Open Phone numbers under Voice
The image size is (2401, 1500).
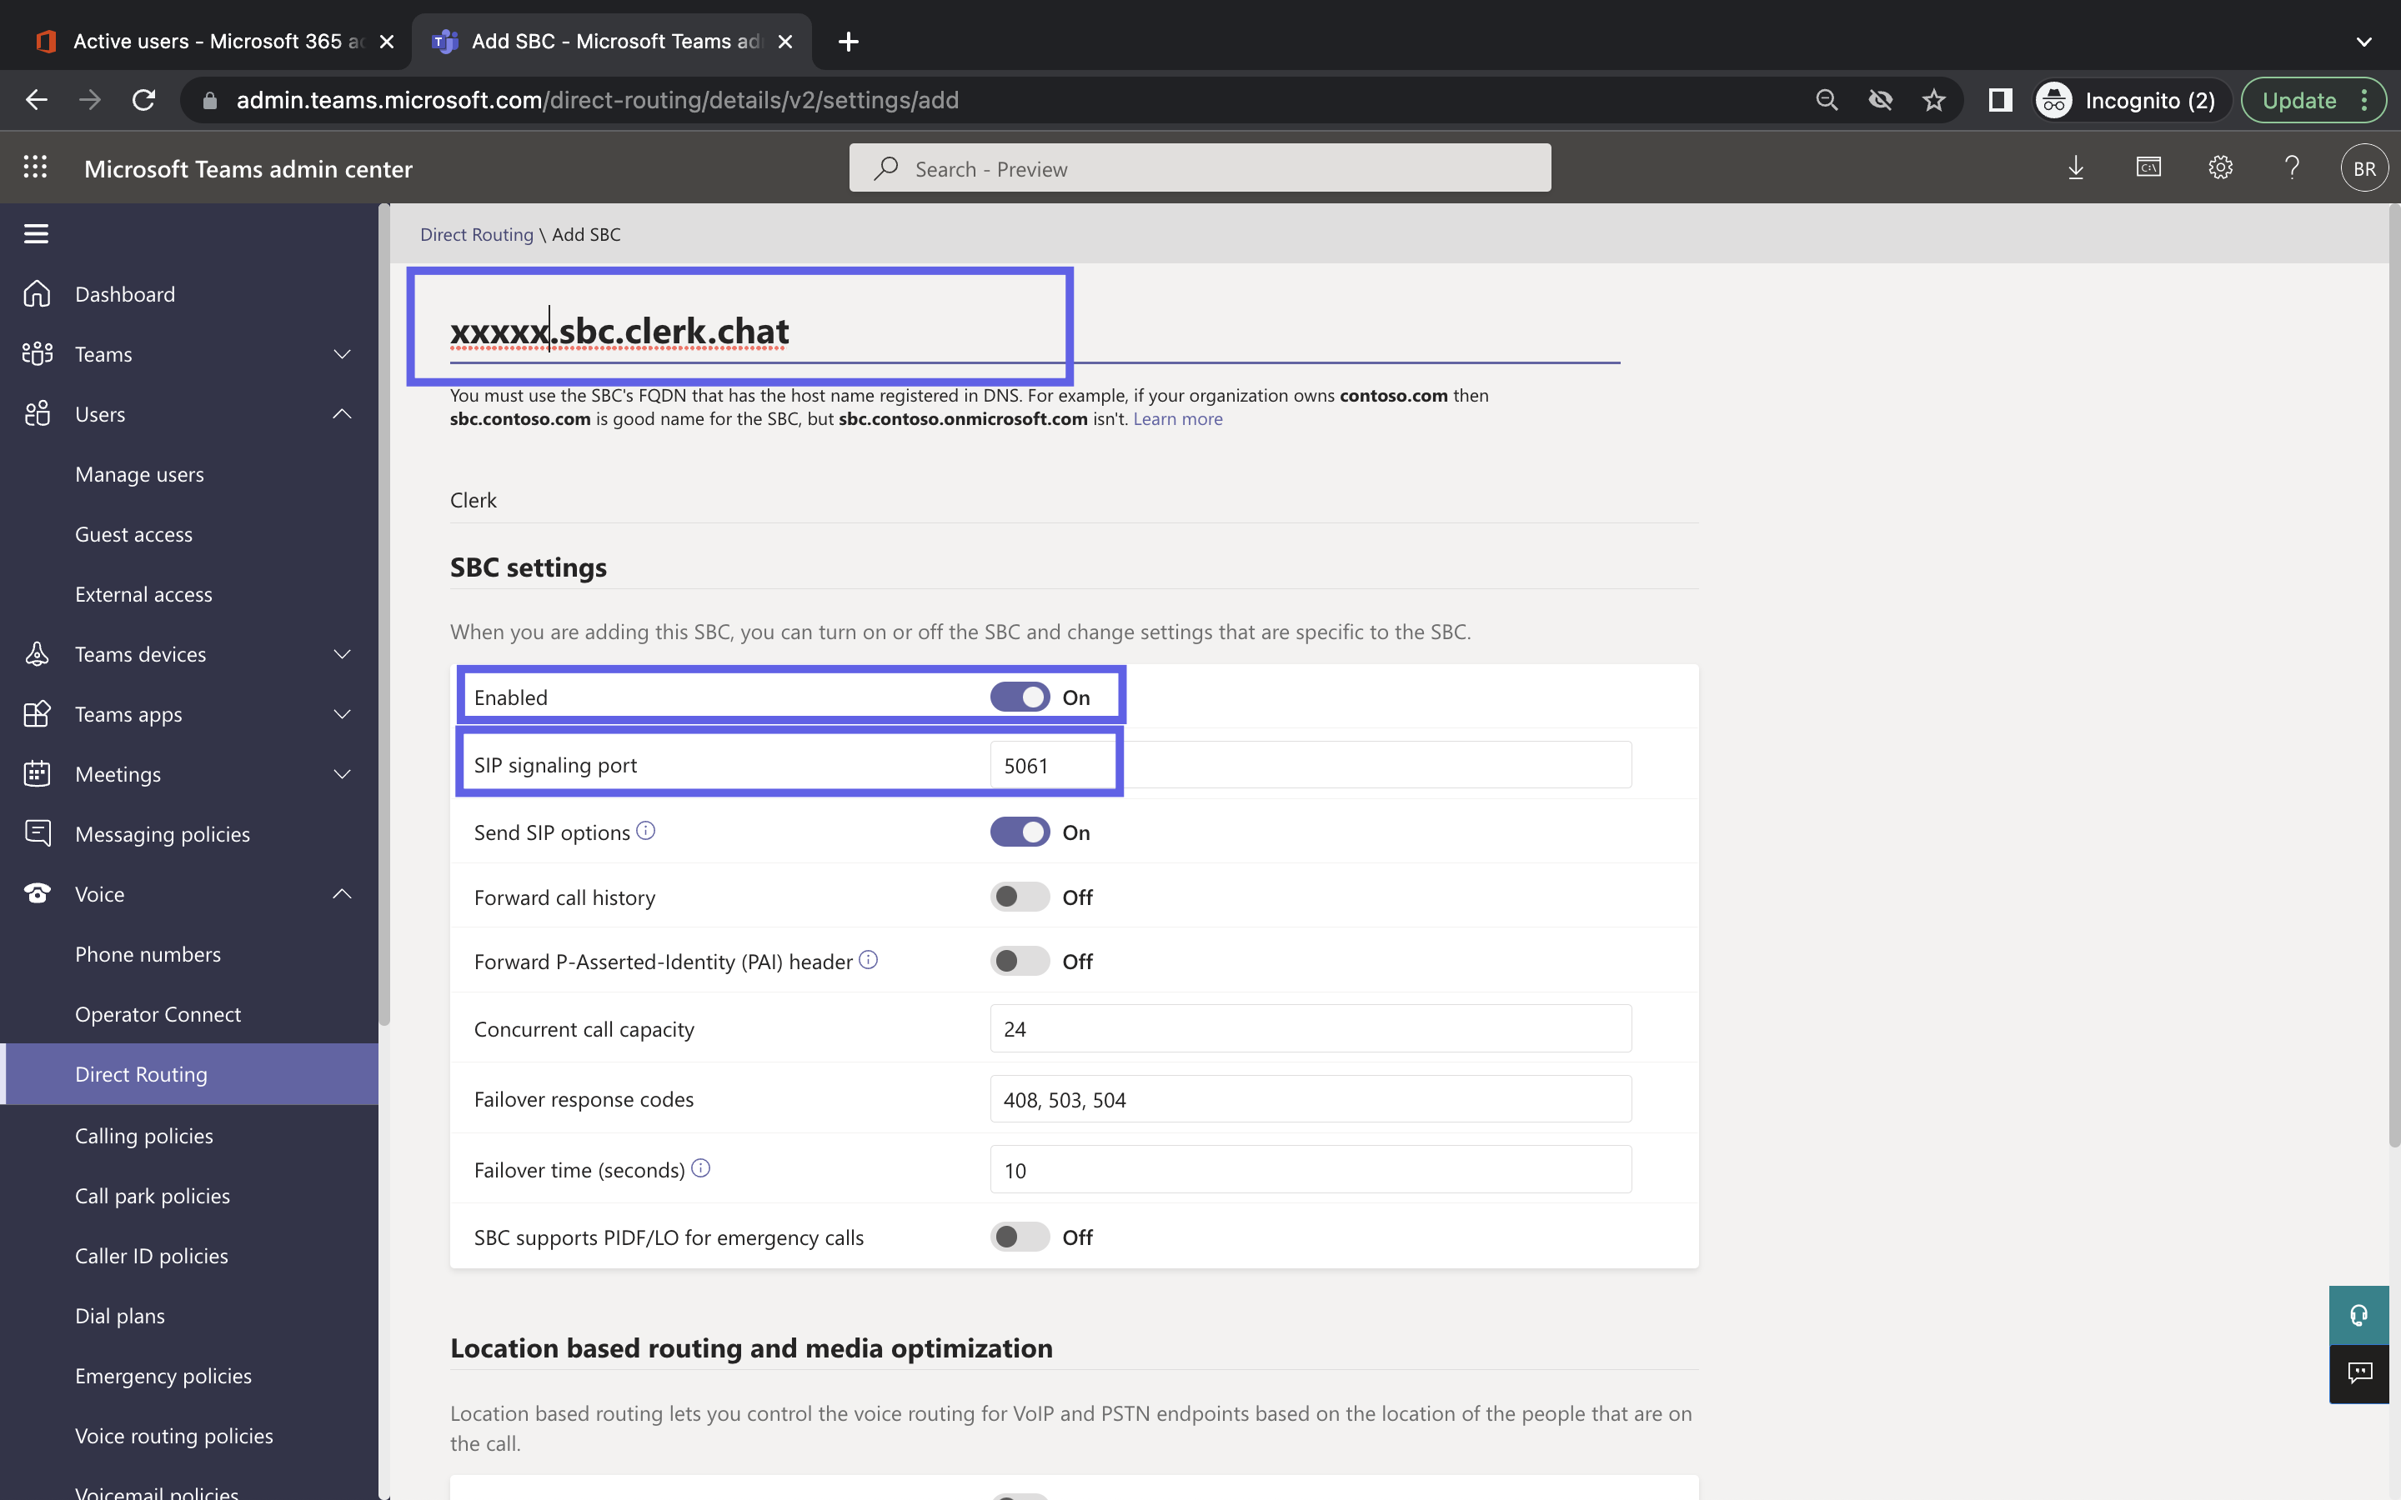[148, 954]
